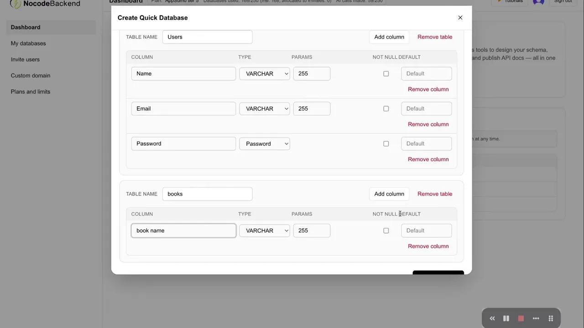Close the Create Quick Database dialog
584x328 pixels.
click(460, 18)
